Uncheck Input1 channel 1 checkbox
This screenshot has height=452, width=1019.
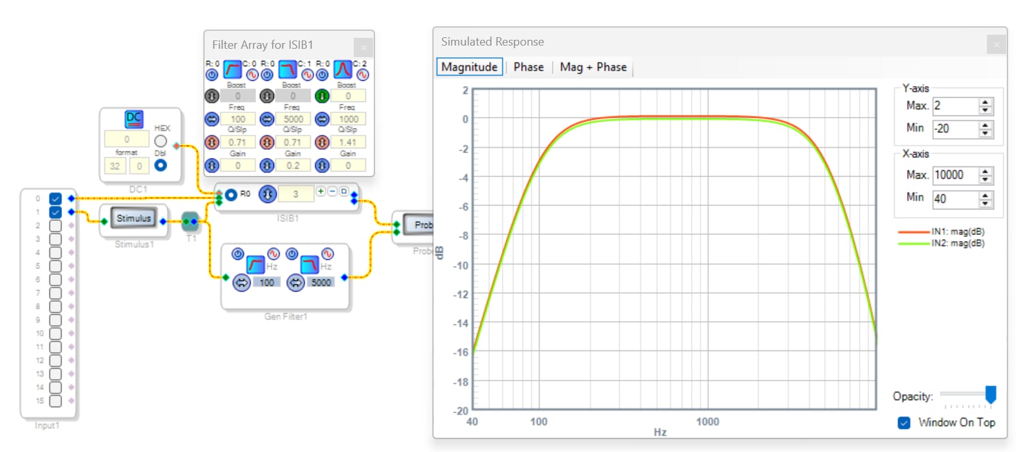pos(55,212)
